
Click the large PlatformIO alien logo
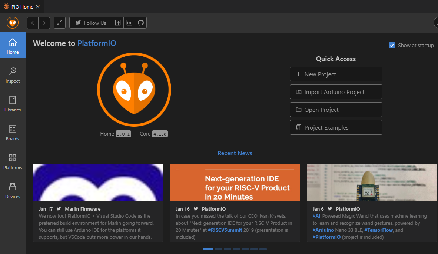click(134, 90)
